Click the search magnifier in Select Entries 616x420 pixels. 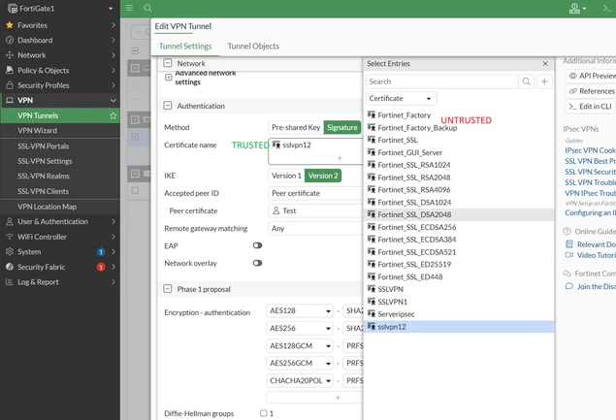(x=526, y=81)
